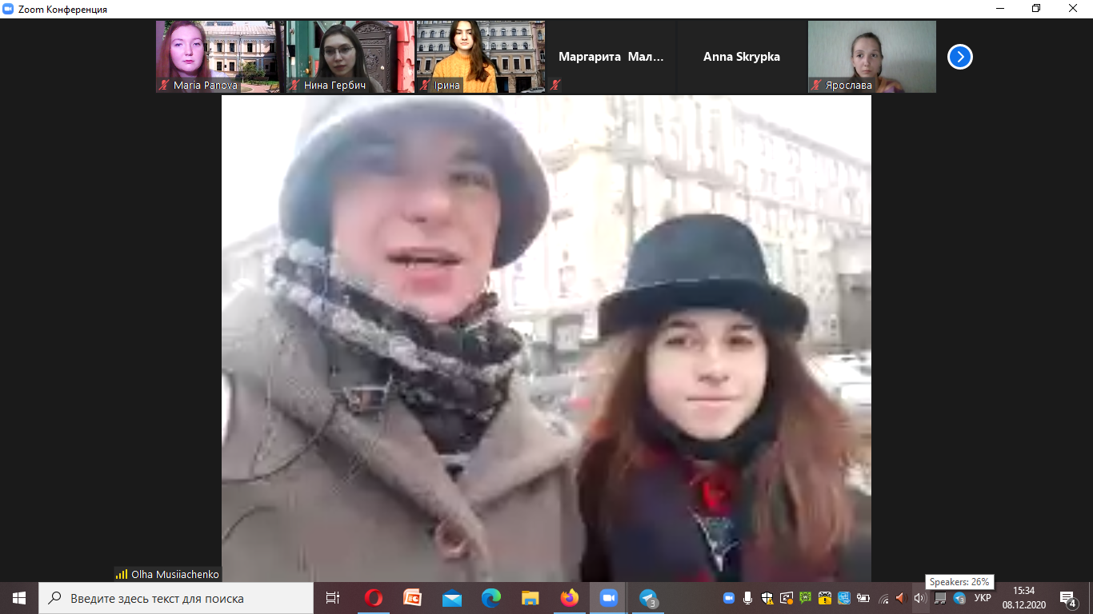Select Anna Skrypka's participant tile
The height and width of the screenshot is (614, 1093).
742,57
